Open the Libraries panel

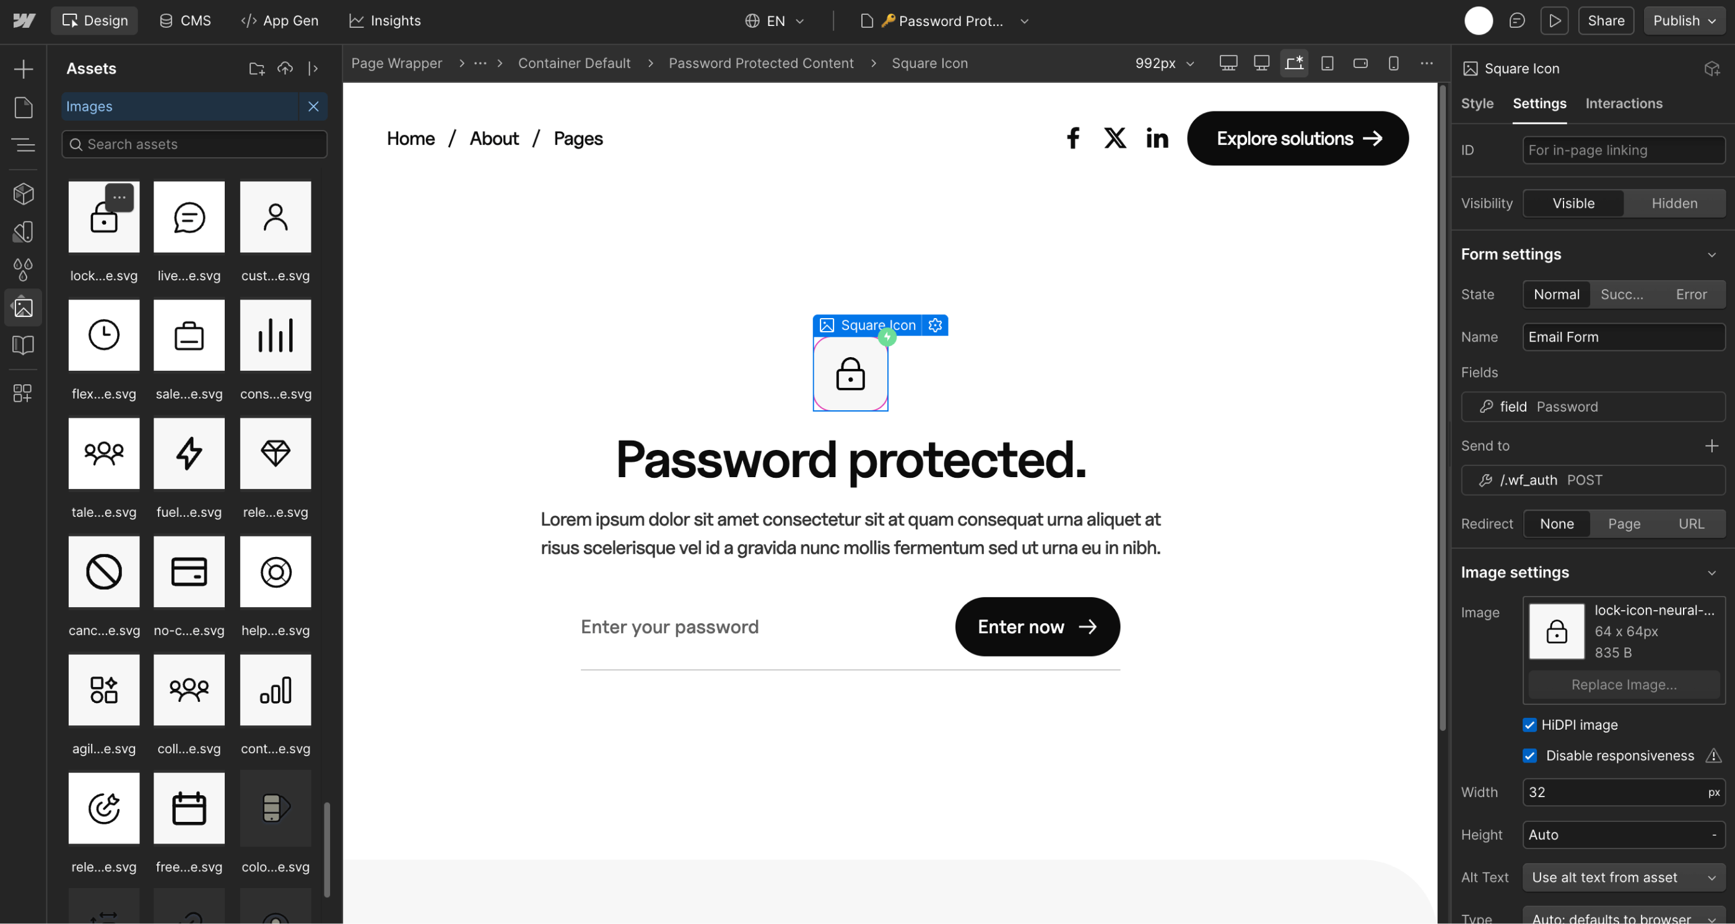pos(23,345)
